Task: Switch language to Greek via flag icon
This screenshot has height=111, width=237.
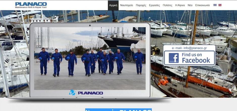Action: 215,5
